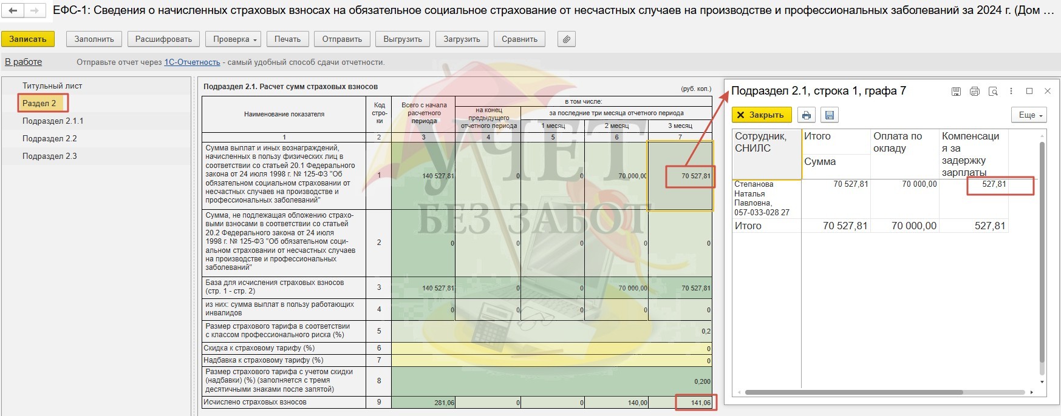
Task: Click the Оплата по окладу column header
Action: click(x=905, y=154)
